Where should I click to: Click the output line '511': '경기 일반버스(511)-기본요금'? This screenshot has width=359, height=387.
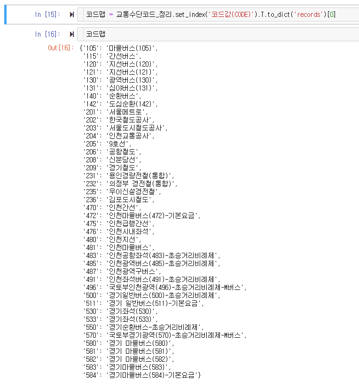143,304
